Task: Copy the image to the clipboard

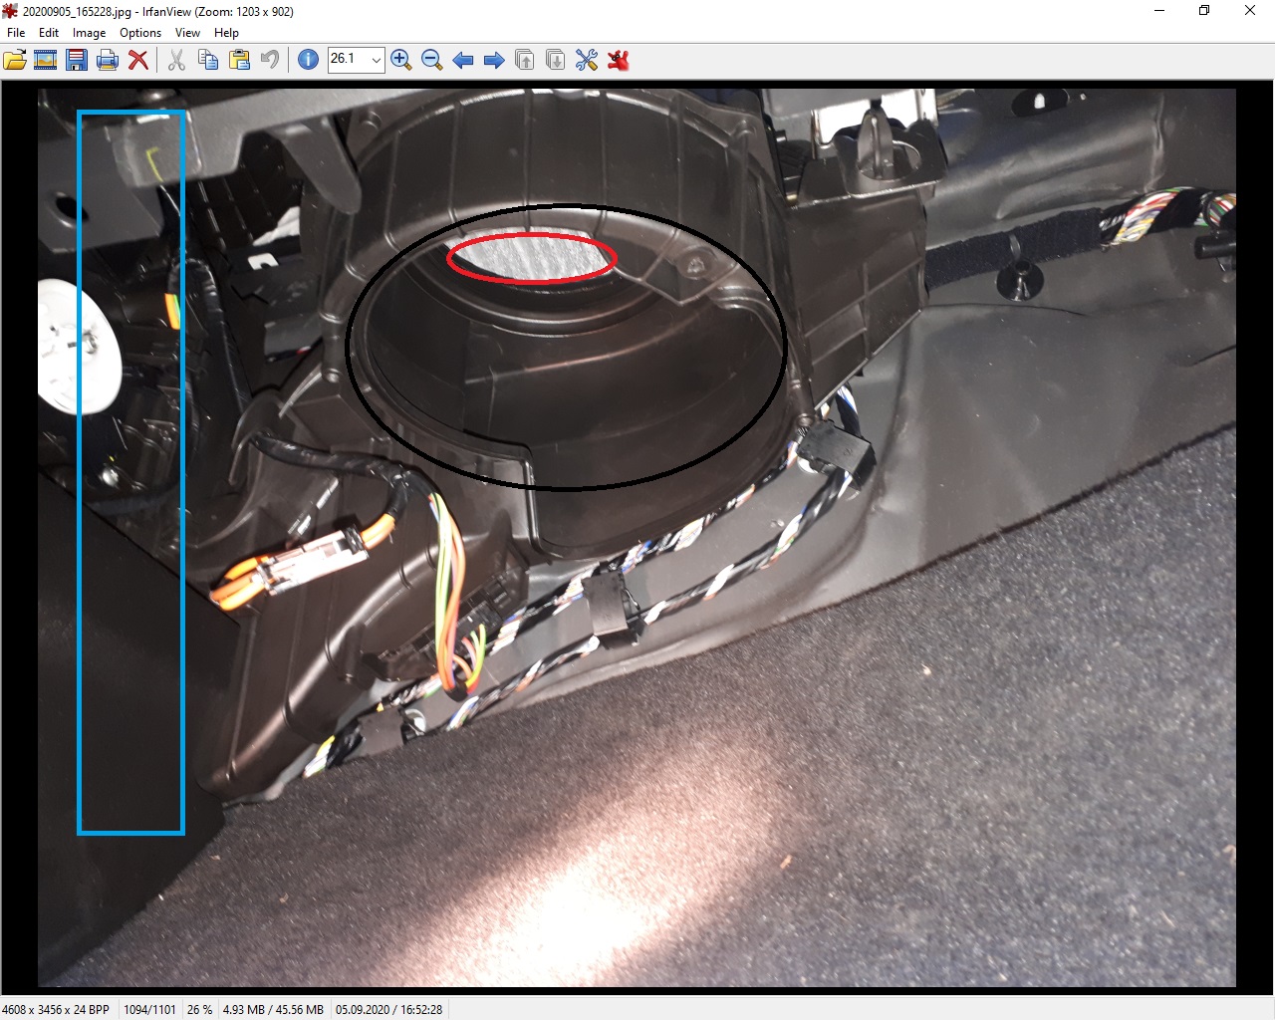Action: coord(208,61)
